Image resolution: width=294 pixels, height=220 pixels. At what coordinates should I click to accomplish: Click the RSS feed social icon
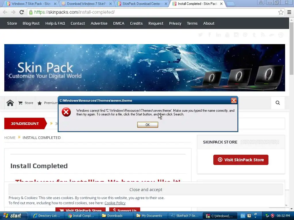[x=263, y=35]
